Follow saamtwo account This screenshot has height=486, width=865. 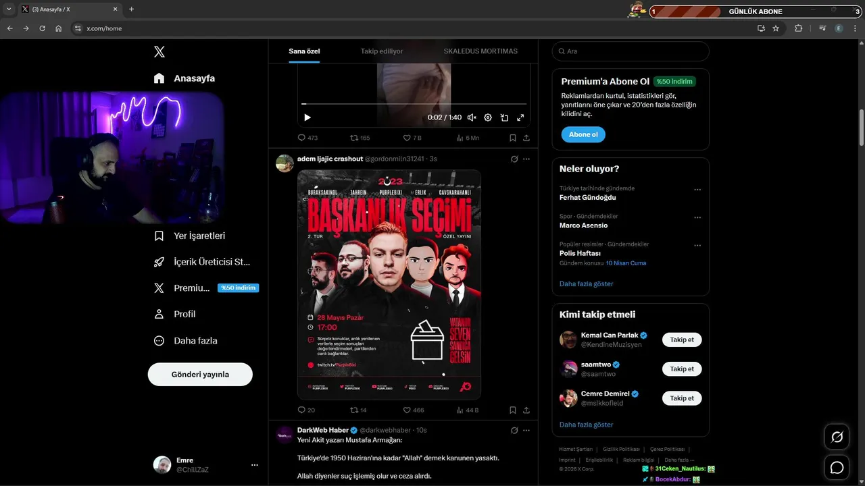[682, 369]
